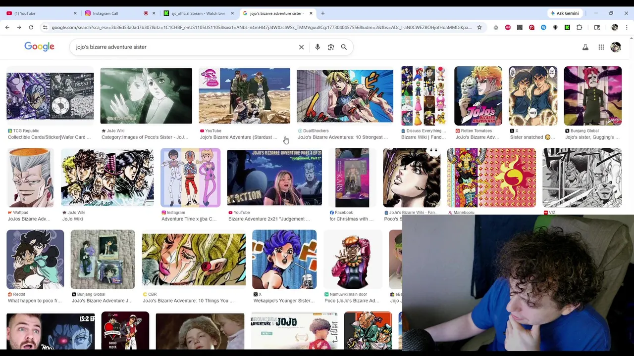Click the Google logo

click(x=39, y=46)
